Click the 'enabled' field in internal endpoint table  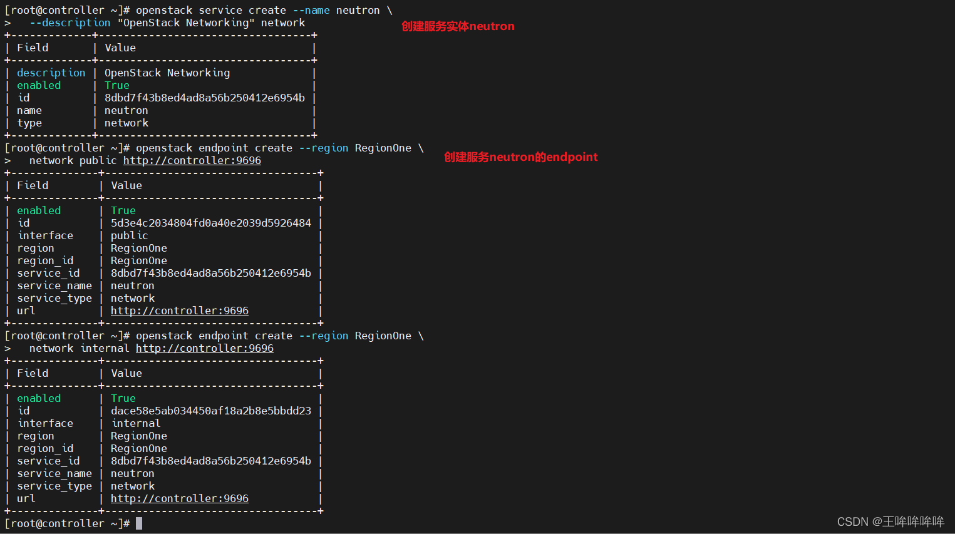pos(39,398)
